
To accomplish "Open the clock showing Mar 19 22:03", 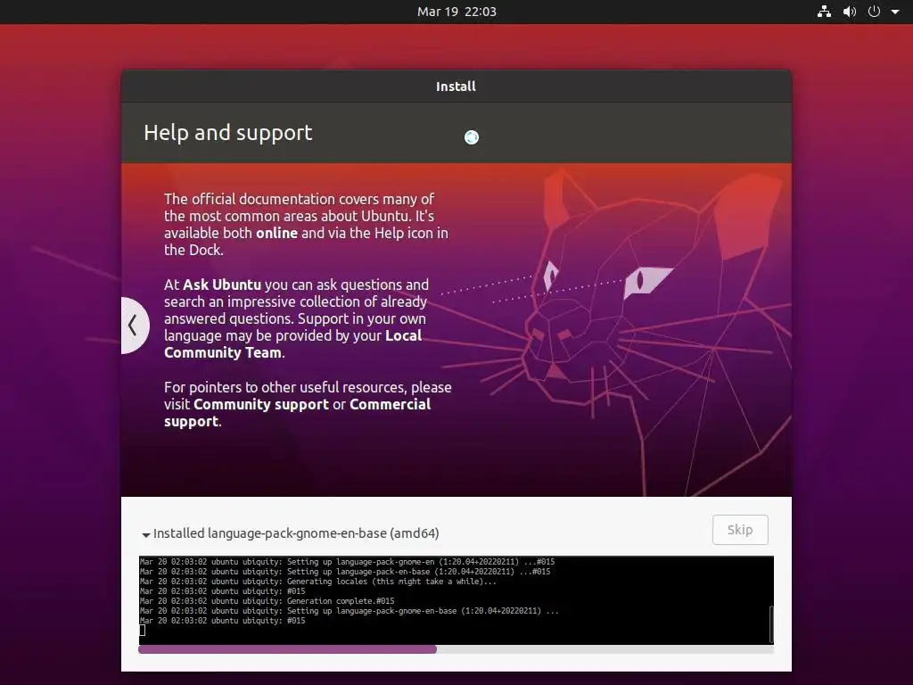I will (x=456, y=12).
